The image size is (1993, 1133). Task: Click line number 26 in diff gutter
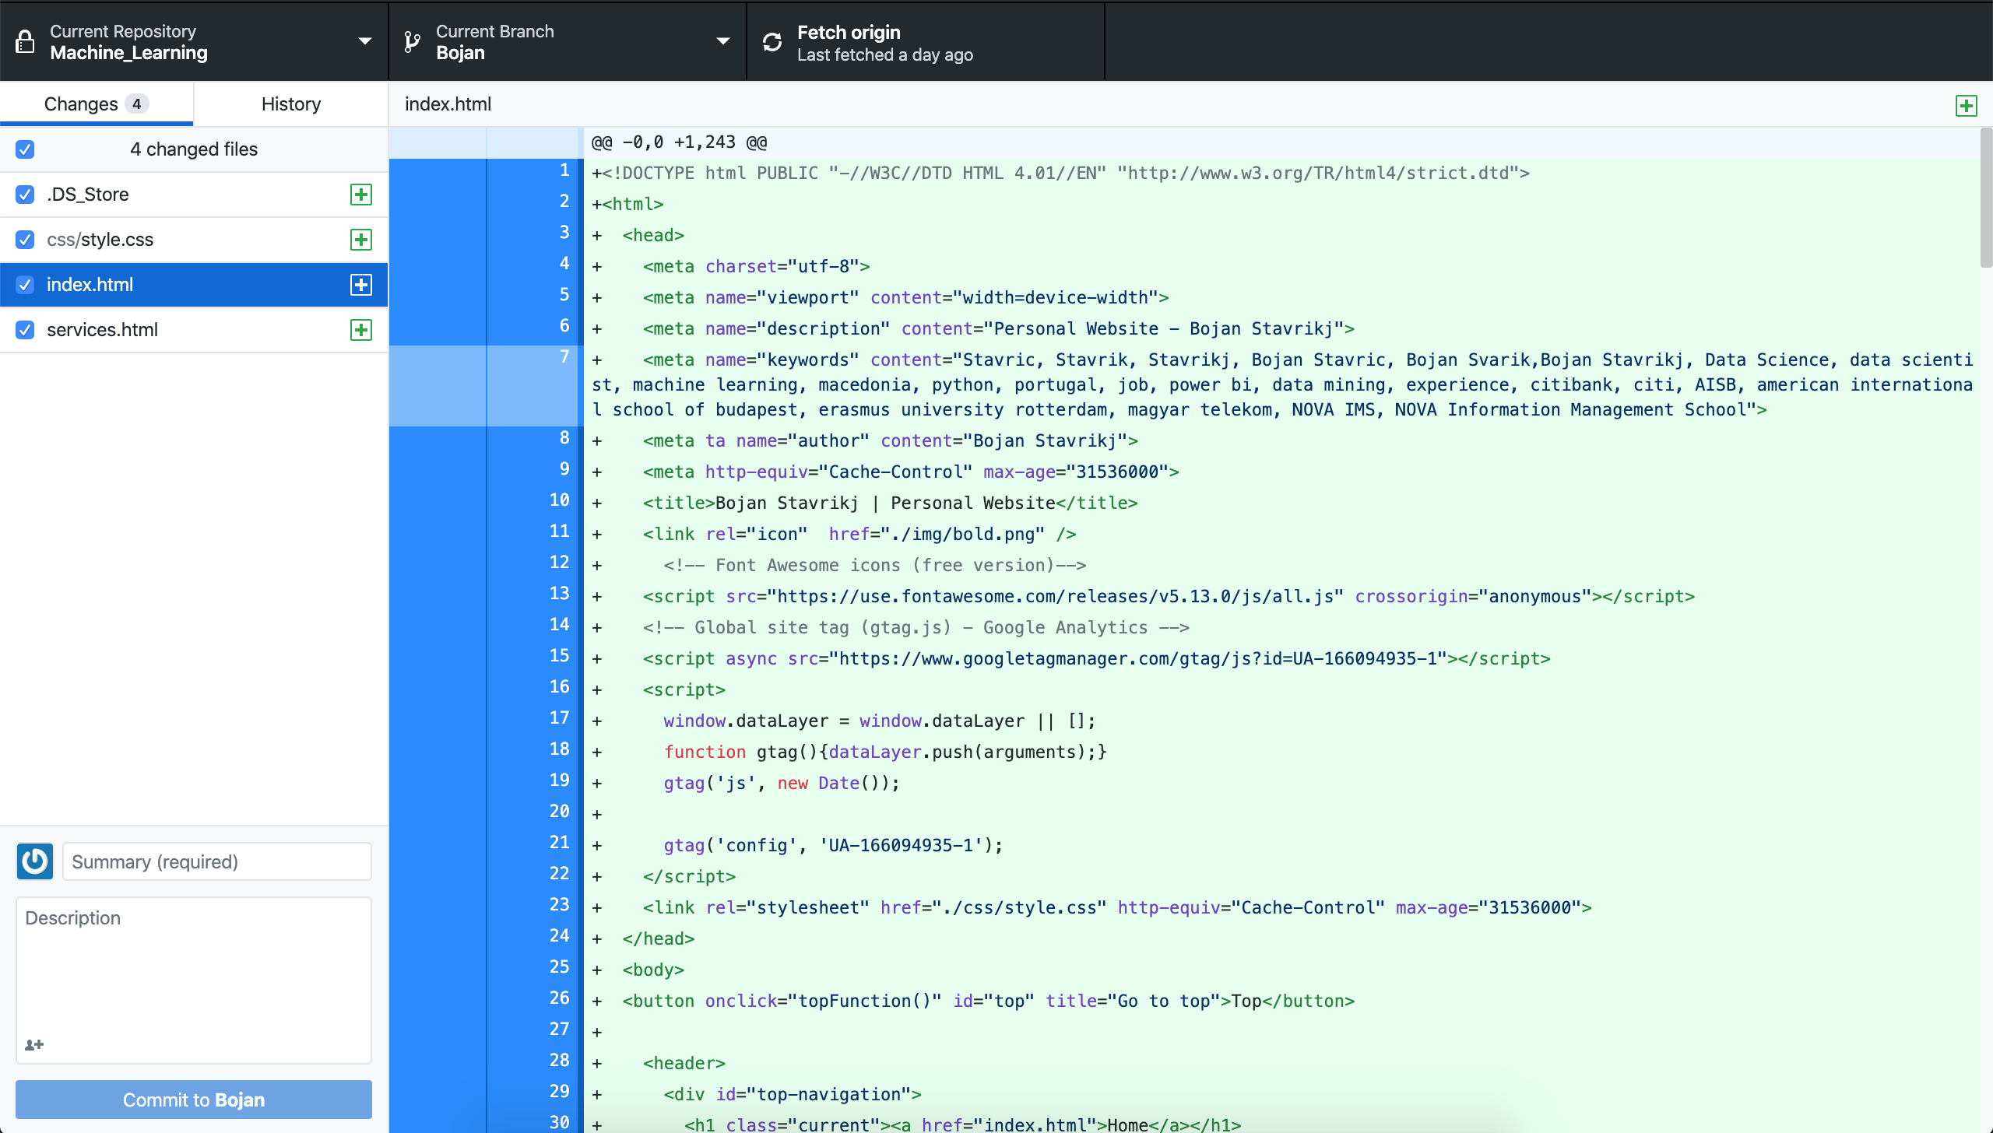point(560,998)
